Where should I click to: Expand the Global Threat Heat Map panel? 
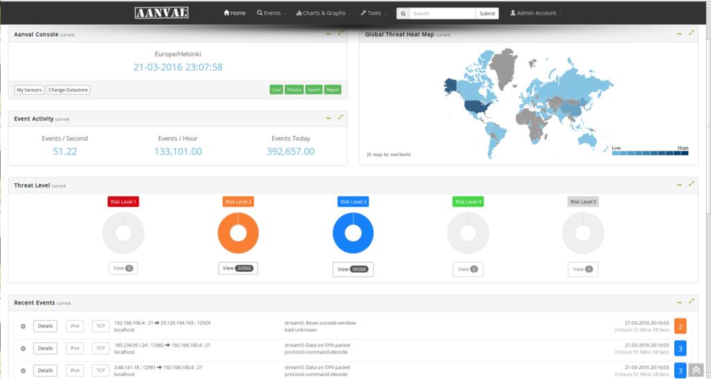coord(691,33)
